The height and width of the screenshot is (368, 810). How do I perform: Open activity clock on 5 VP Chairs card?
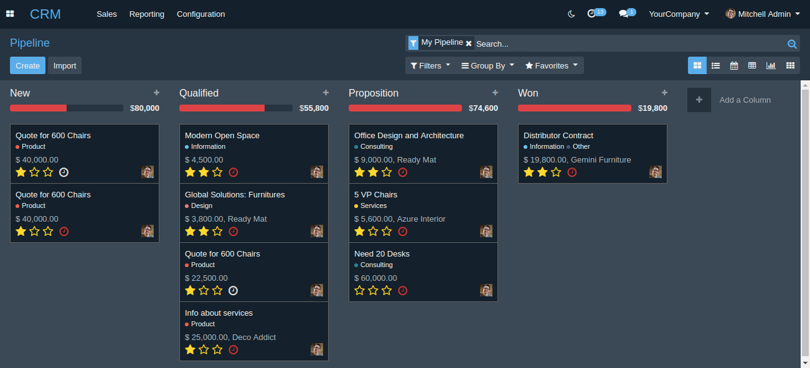click(403, 232)
